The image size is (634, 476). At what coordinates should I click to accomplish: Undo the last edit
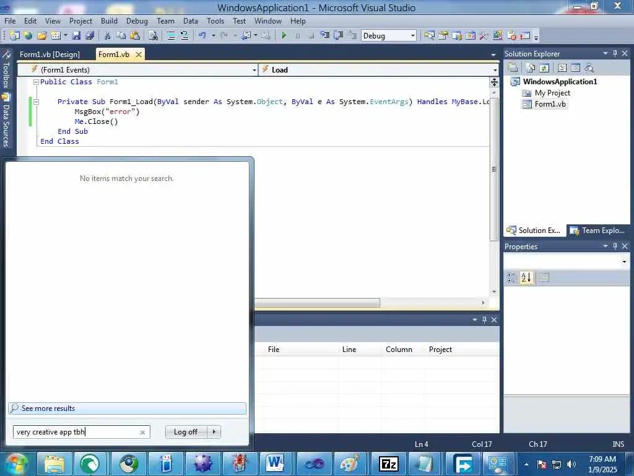[x=202, y=35]
